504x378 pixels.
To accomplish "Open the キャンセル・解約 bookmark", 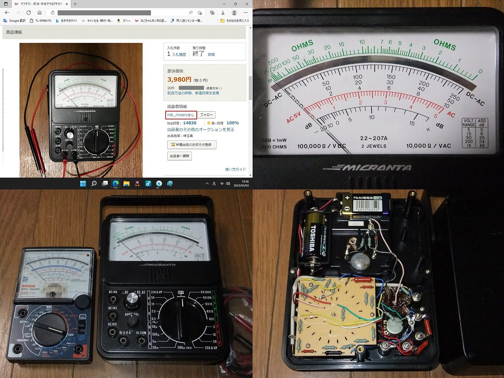I will [97, 20].
